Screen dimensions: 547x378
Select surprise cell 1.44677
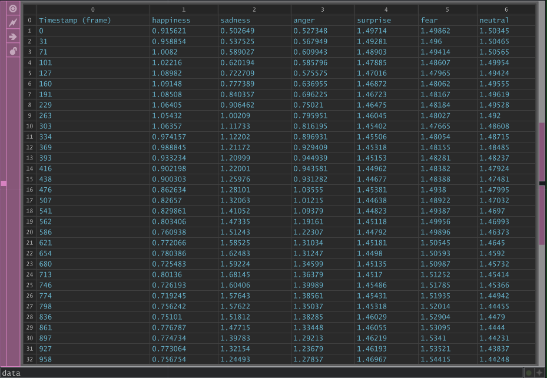tap(386, 179)
